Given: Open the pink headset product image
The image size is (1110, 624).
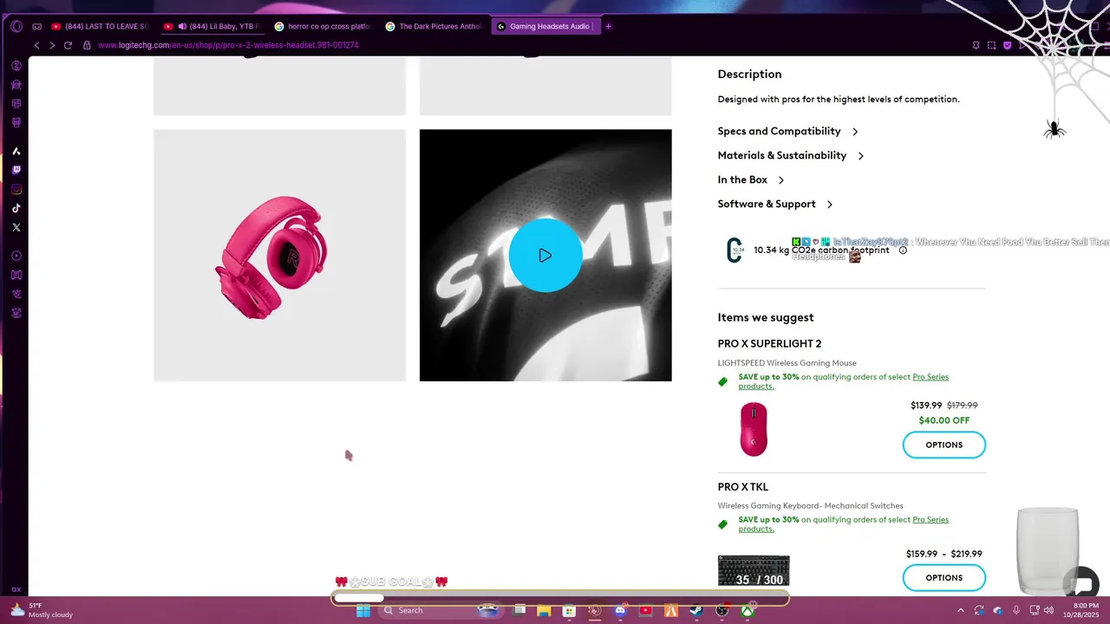Looking at the screenshot, I should 279,255.
